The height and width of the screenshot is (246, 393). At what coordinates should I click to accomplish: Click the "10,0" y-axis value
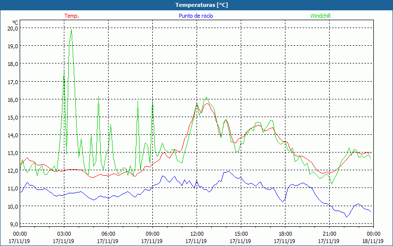click(x=13, y=206)
